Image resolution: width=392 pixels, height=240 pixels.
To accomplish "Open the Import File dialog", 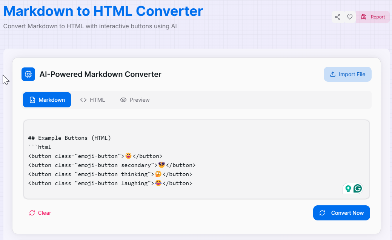I will (x=347, y=74).
